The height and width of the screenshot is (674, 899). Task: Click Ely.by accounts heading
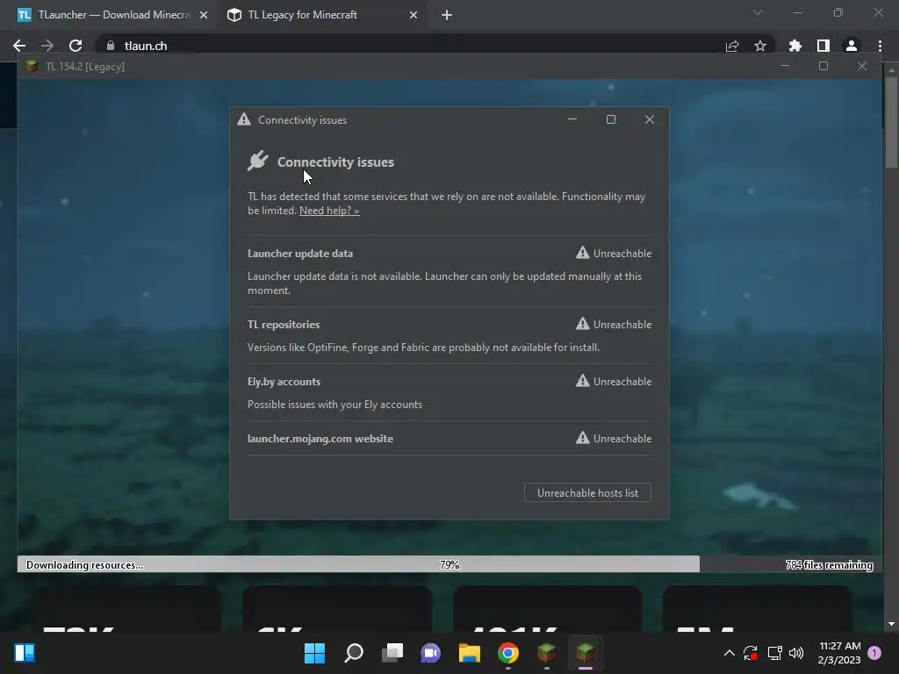pyautogui.click(x=284, y=382)
